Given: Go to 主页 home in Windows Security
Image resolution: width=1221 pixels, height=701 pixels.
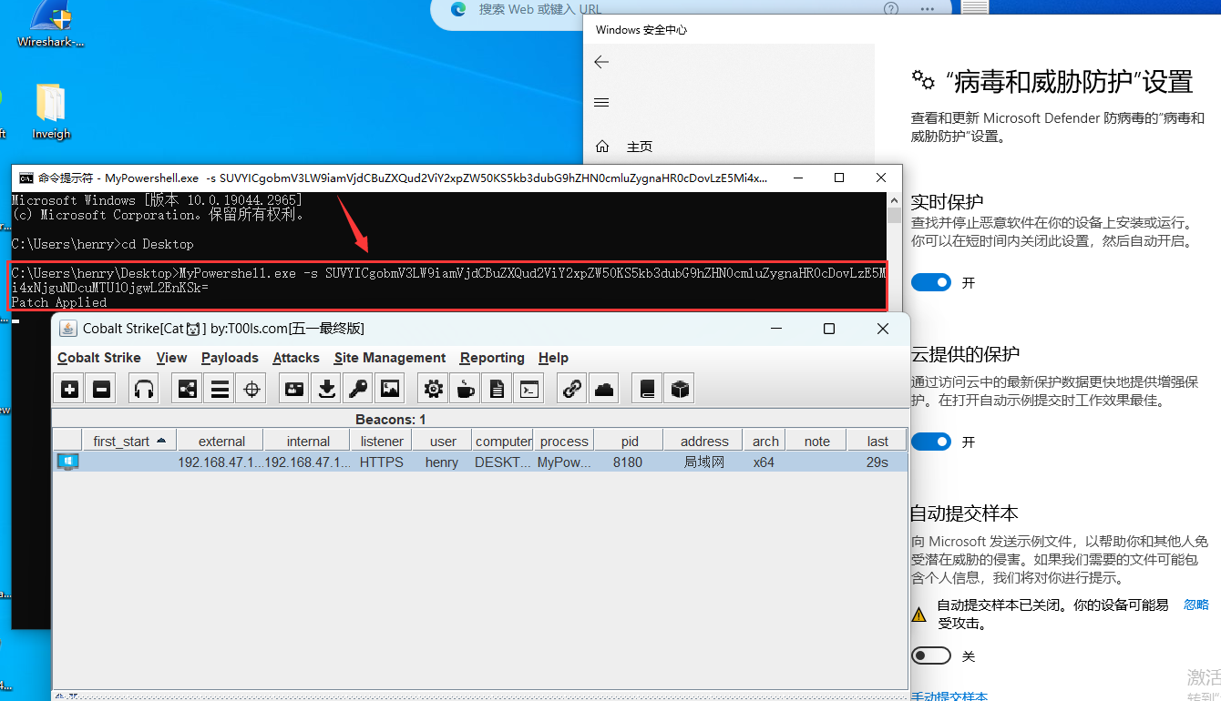Looking at the screenshot, I should (640, 147).
